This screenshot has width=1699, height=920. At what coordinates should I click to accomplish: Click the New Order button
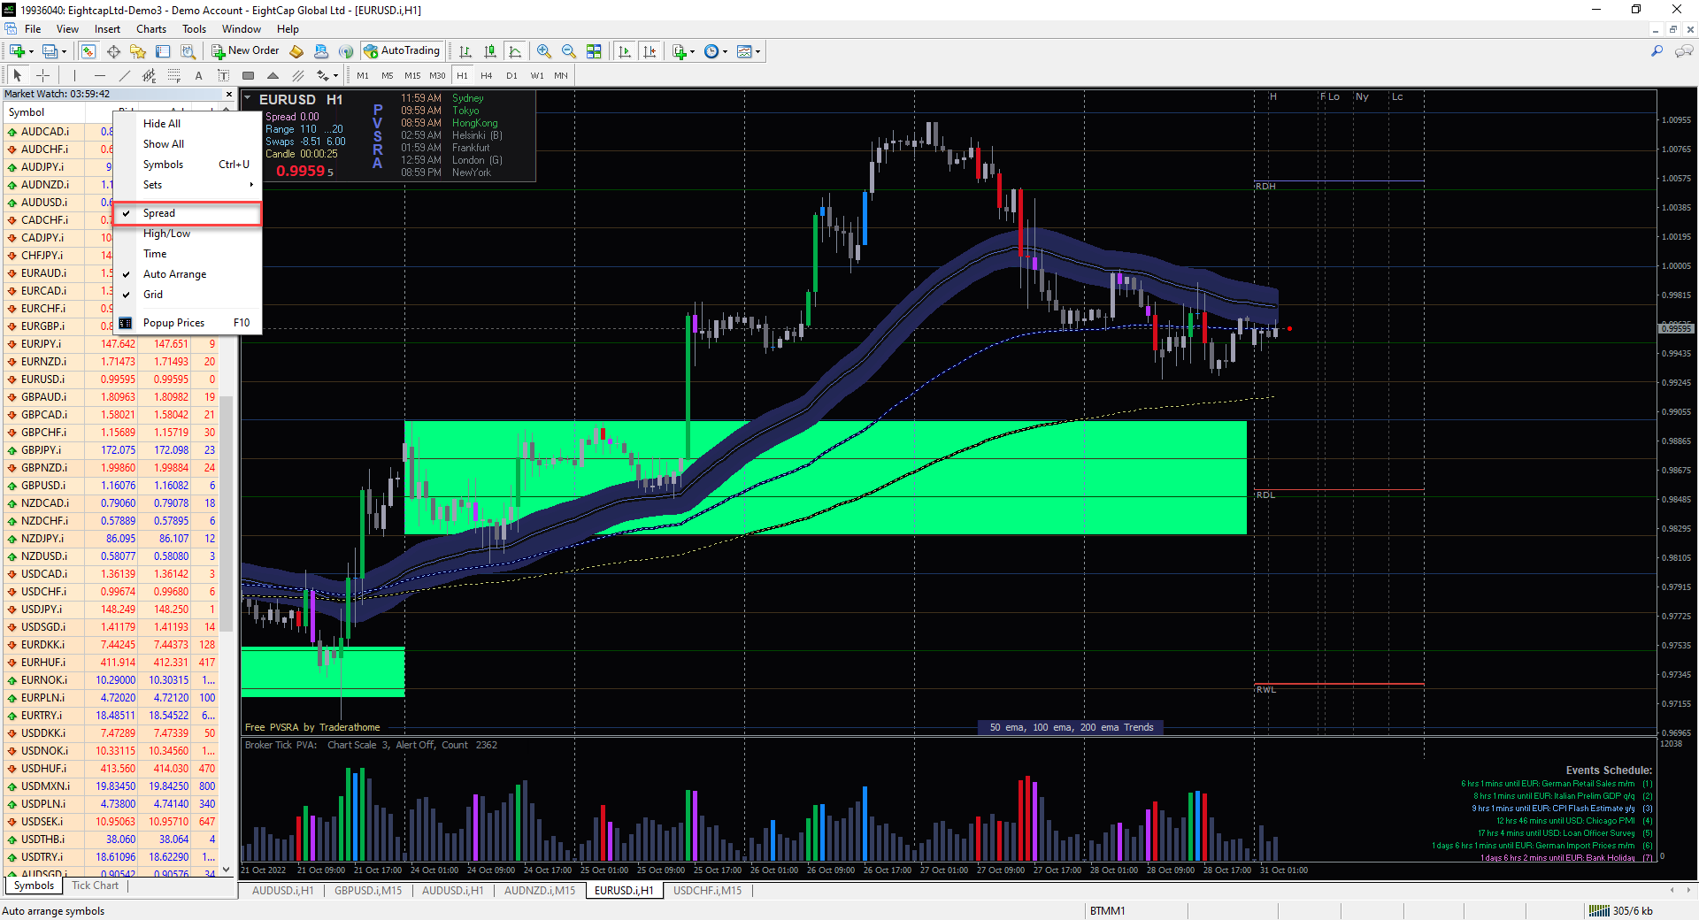point(245,51)
